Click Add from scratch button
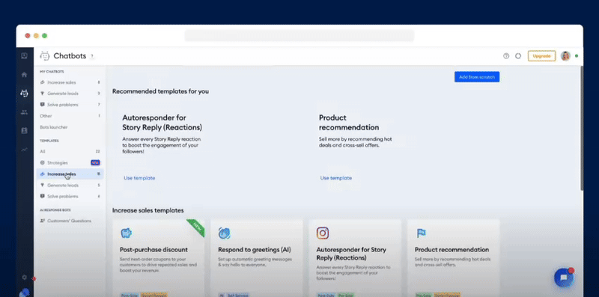 (477, 77)
